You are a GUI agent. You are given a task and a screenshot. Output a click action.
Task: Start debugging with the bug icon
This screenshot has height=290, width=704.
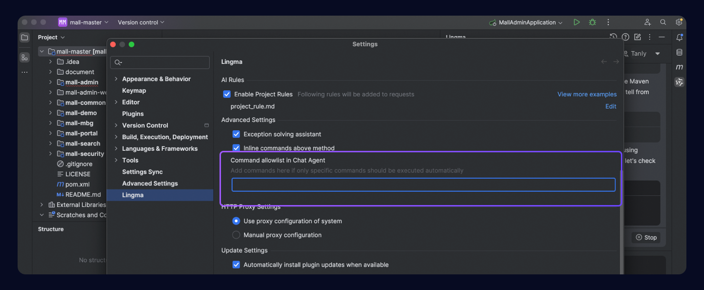tap(593, 22)
